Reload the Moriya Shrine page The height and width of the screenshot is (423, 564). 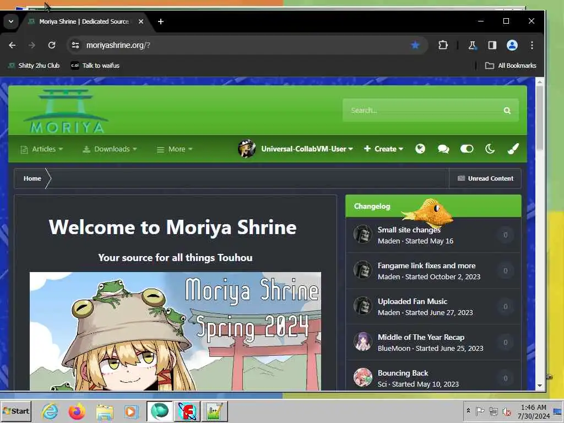click(x=52, y=45)
